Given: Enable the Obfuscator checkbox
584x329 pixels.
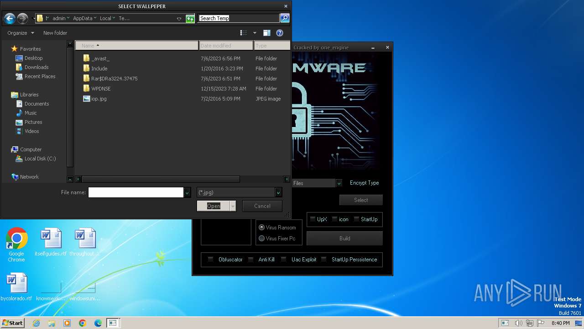Looking at the screenshot, I should coord(210,260).
